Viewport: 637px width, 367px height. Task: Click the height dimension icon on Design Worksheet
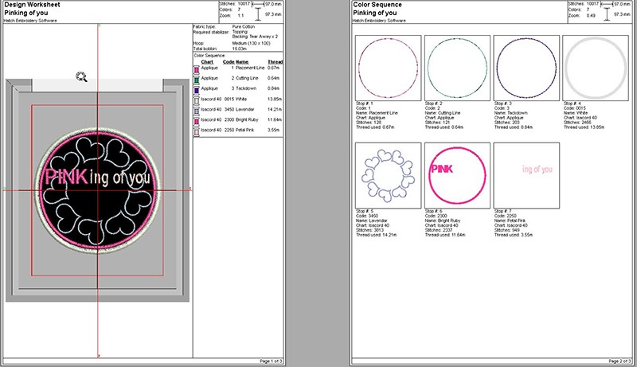(258, 13)
